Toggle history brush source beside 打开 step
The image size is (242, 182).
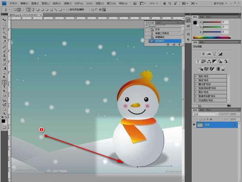(147, 29)
